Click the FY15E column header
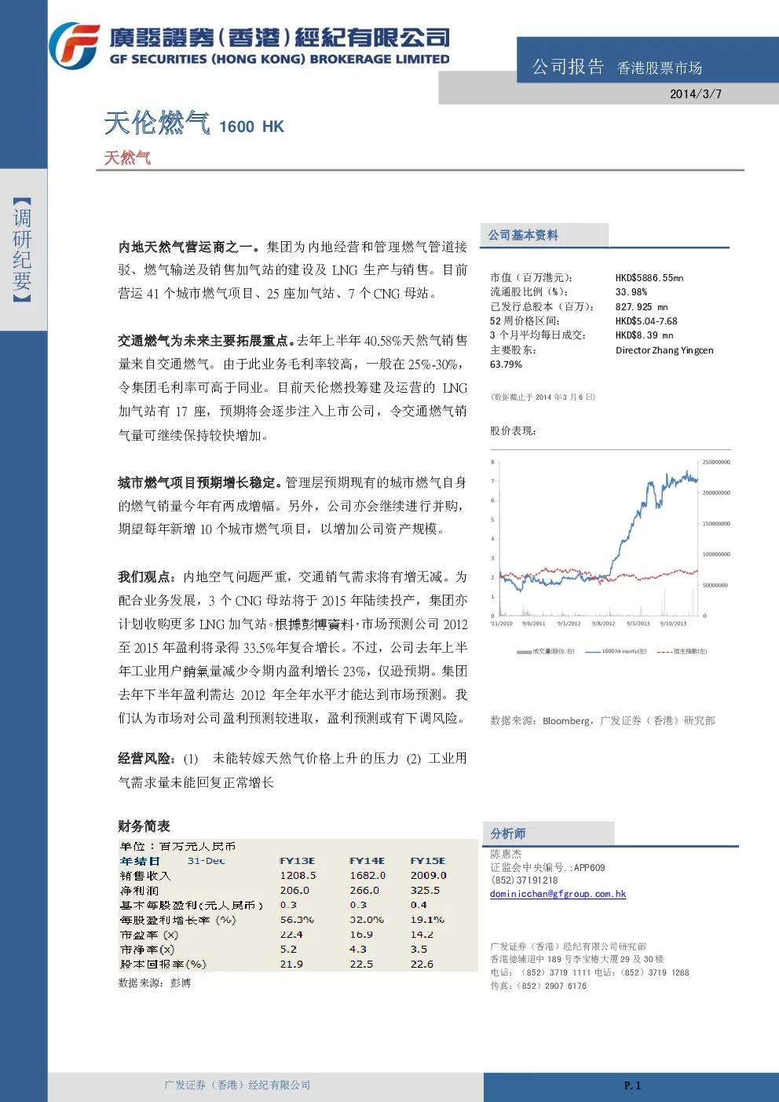The height and width of the screenshot is (1102, 779). pos(428,861)
